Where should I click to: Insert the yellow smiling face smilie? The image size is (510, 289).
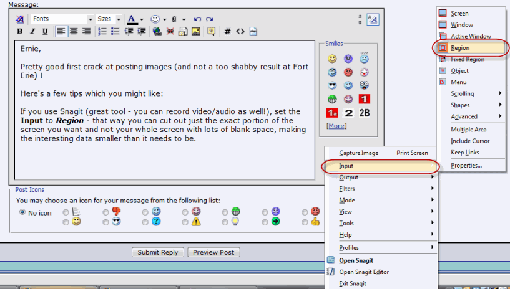[332, 59]
